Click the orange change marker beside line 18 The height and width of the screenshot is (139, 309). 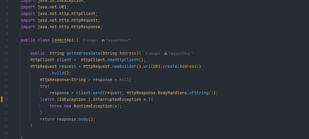[x=2, y=99]
